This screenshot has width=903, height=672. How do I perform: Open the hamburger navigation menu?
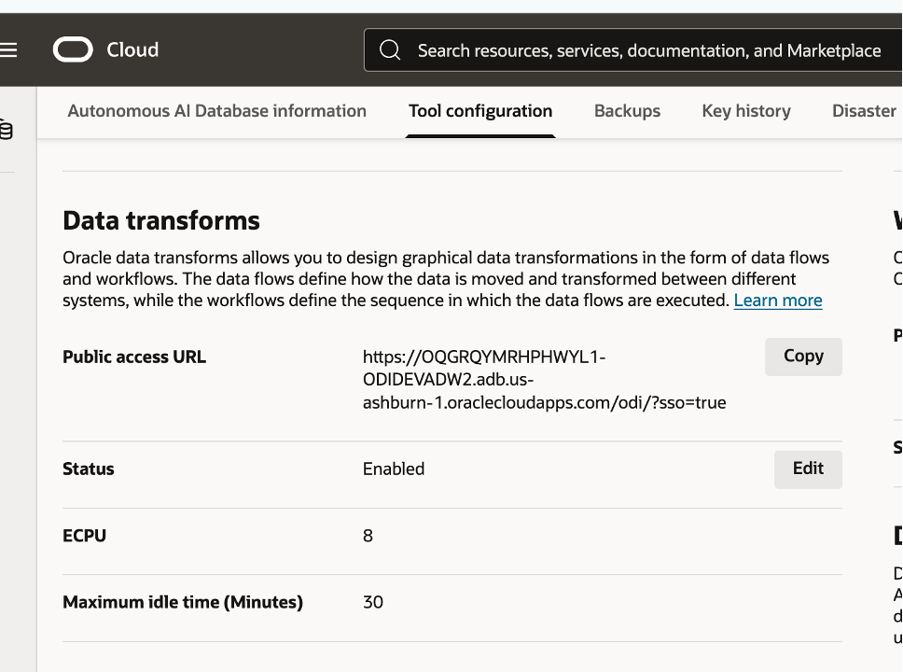[x=8, y=50]
